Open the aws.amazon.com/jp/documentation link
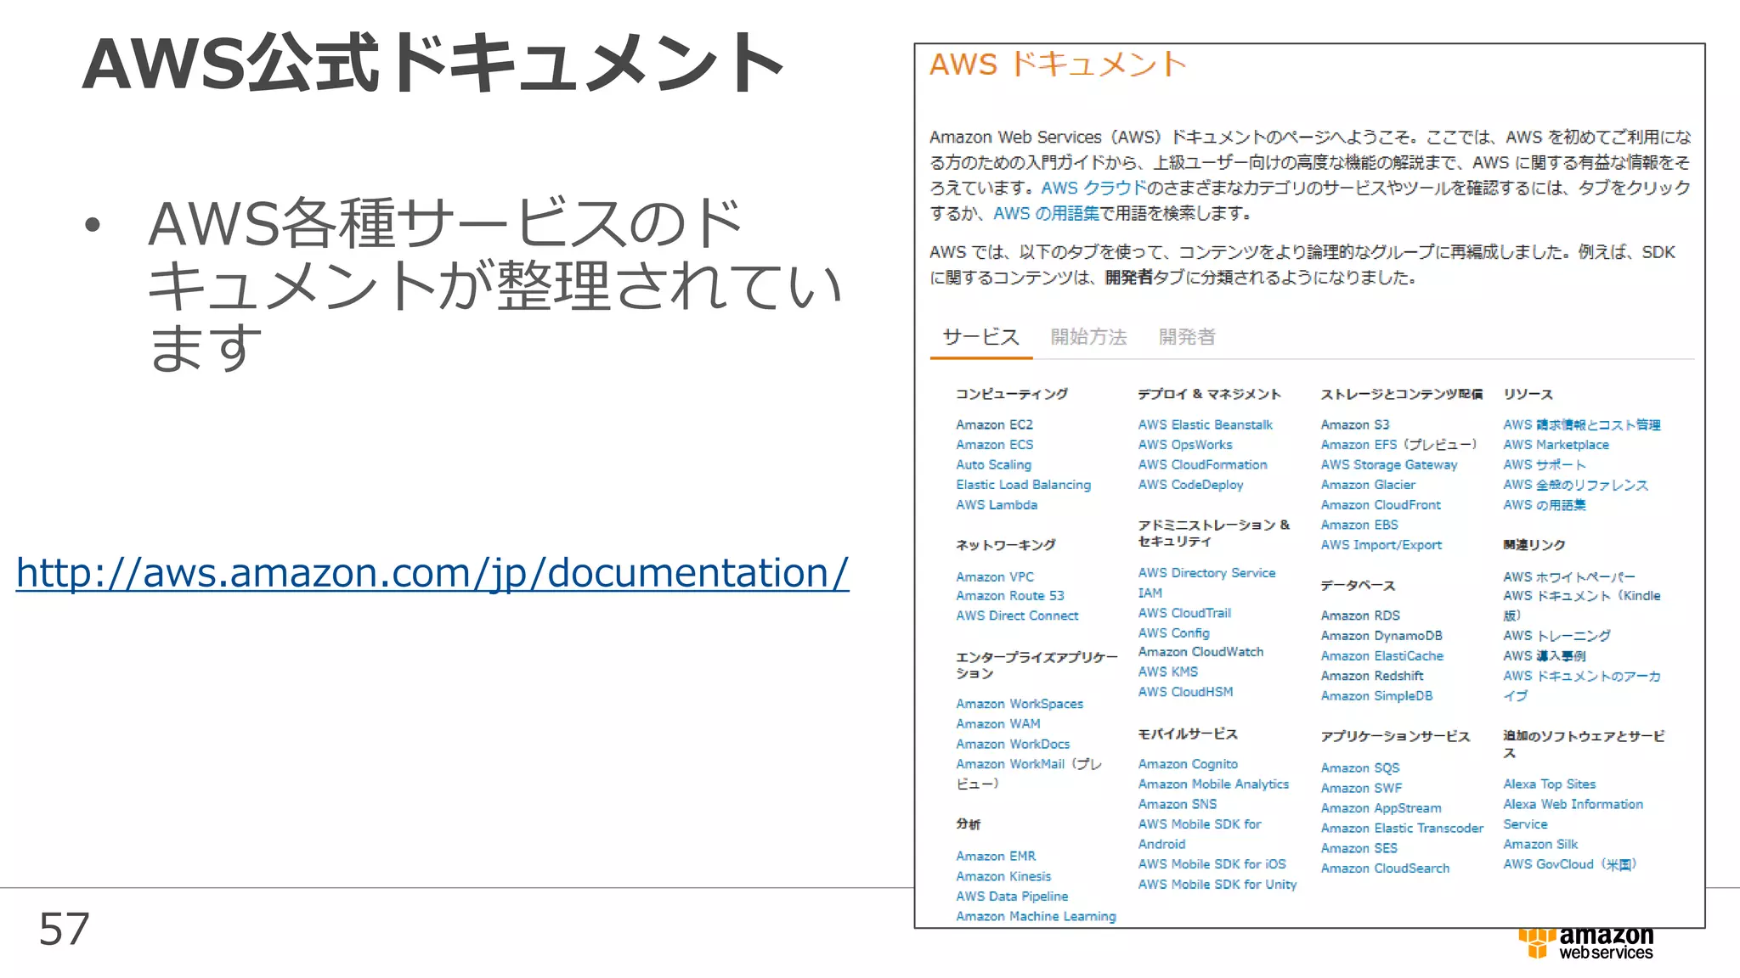The image size is (1740, 978). coord(432,573)
